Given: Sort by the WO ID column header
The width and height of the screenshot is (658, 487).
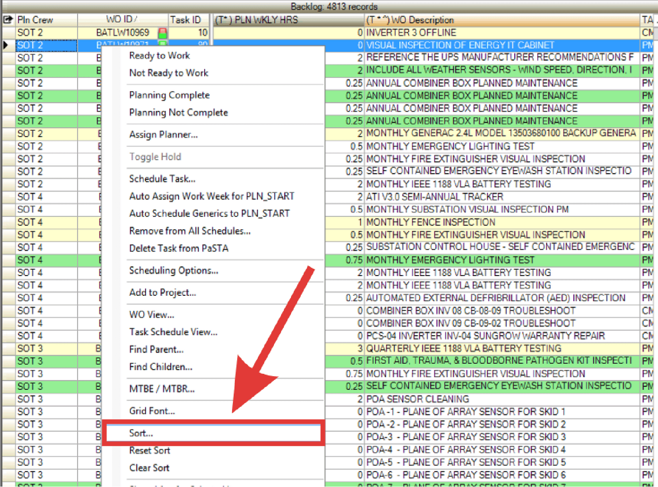Looking at the screenshot, I should coord(122,20).
